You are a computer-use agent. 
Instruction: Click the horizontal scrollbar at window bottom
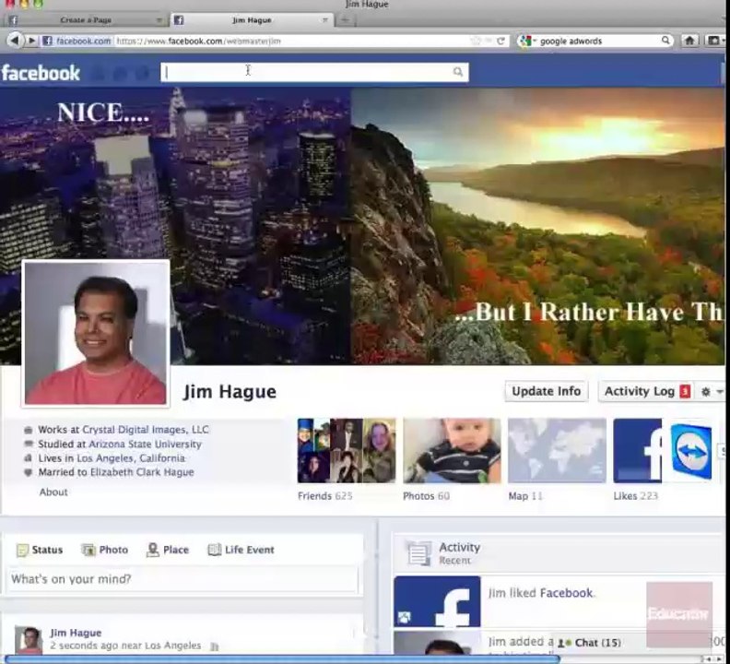[282, 658]
